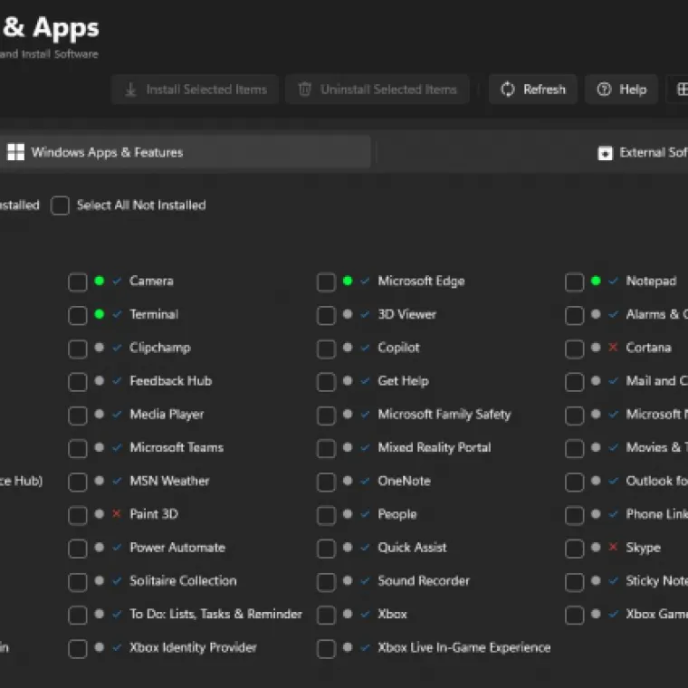The height and width of the screenshot is (688, 688).
Task: Check the Xbox app checkbox
Action: tap(326, 616)
